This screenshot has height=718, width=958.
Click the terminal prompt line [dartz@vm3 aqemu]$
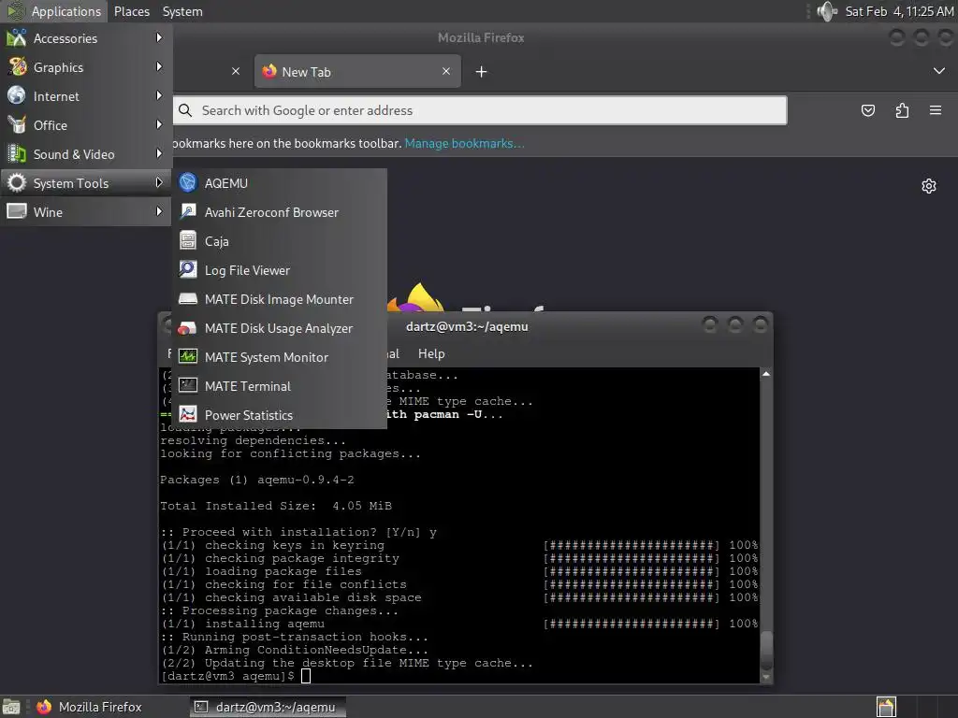(x=227, y=676)
